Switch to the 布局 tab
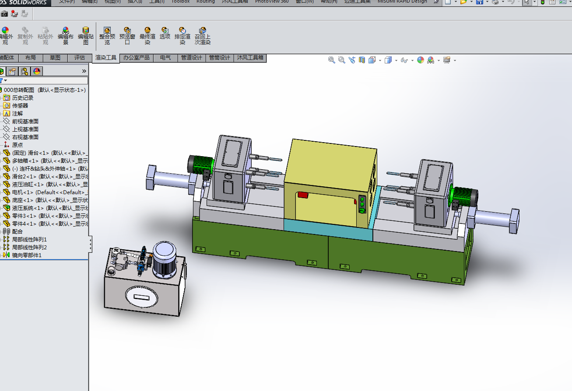The width and height of the screenshot is (572, 391). point(31,58)
